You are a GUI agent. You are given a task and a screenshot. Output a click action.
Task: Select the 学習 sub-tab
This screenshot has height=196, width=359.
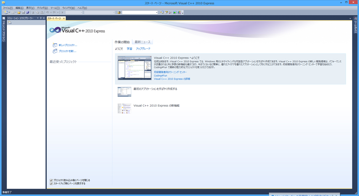pos(129,49)
